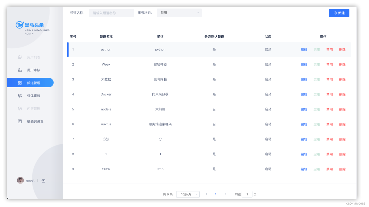The height and width of the screenshot is (207, 369).
Task: Click 禁用 for the 大数据 row
Action: [x=330, y=80]
